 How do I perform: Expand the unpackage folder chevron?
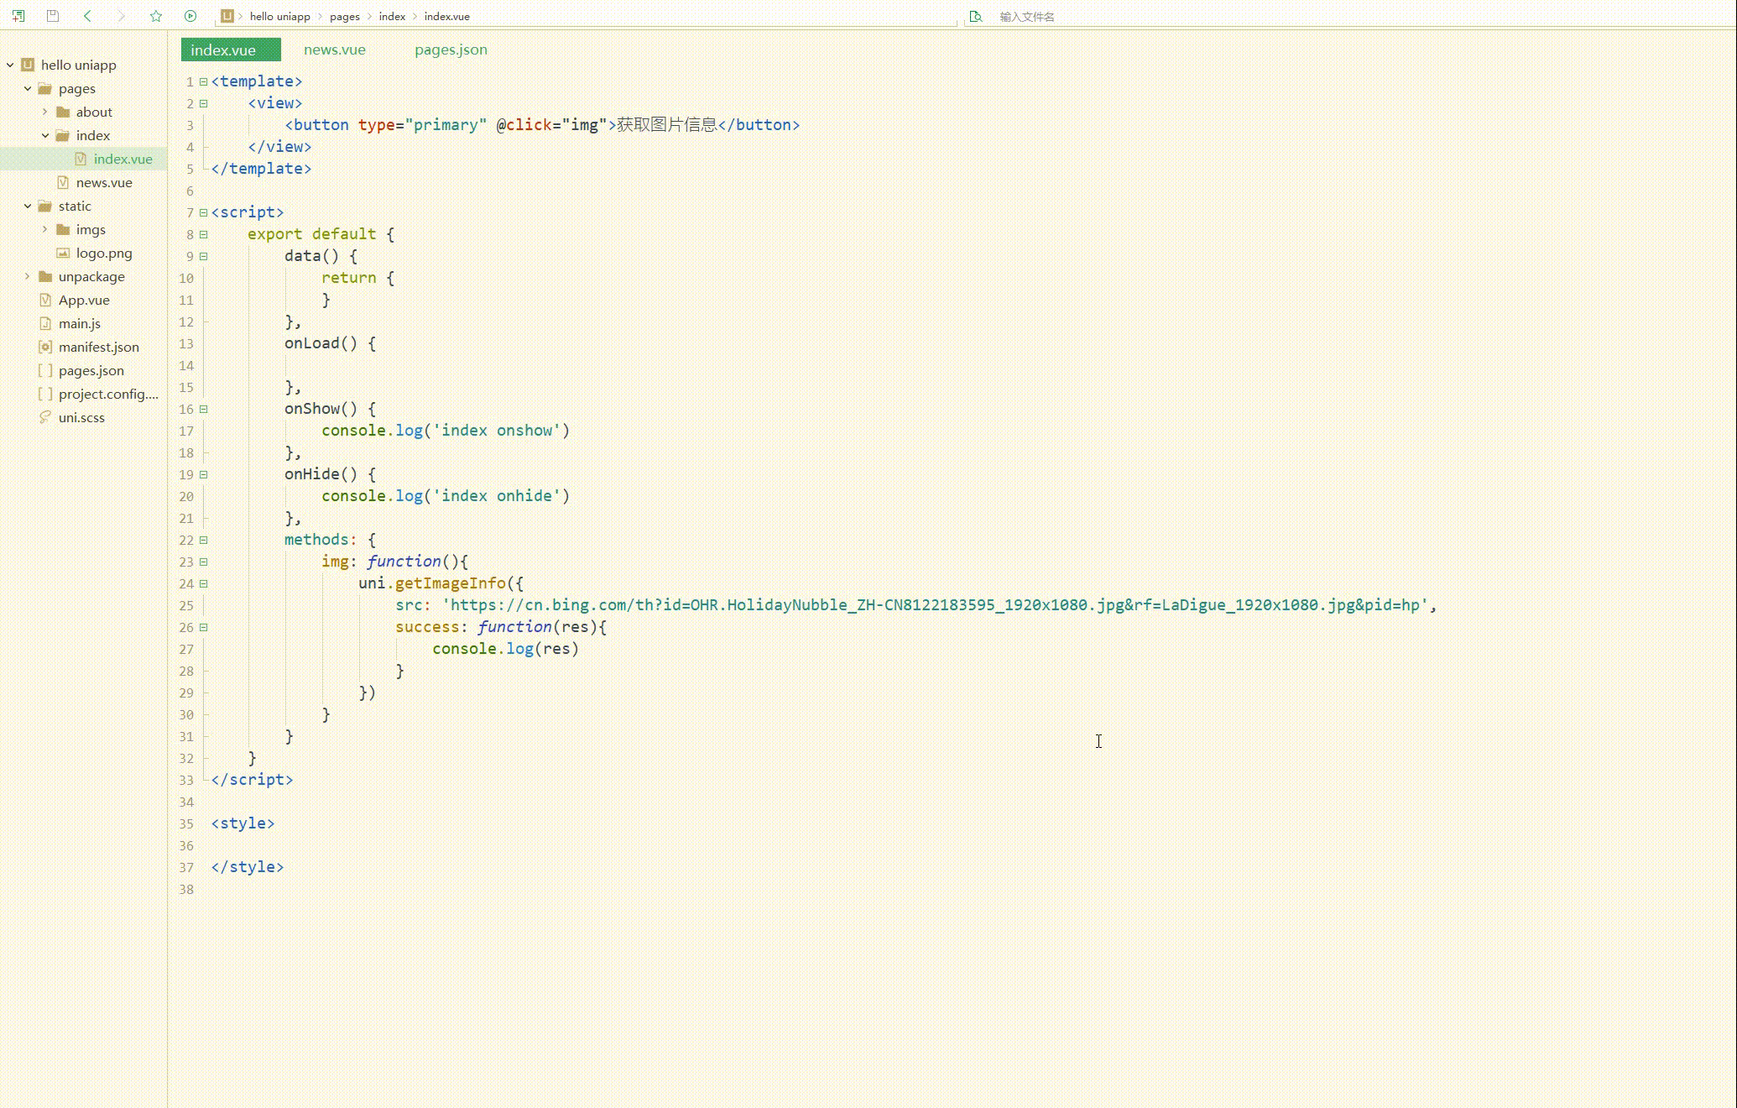pyautogui.click(x=28, y=276)
